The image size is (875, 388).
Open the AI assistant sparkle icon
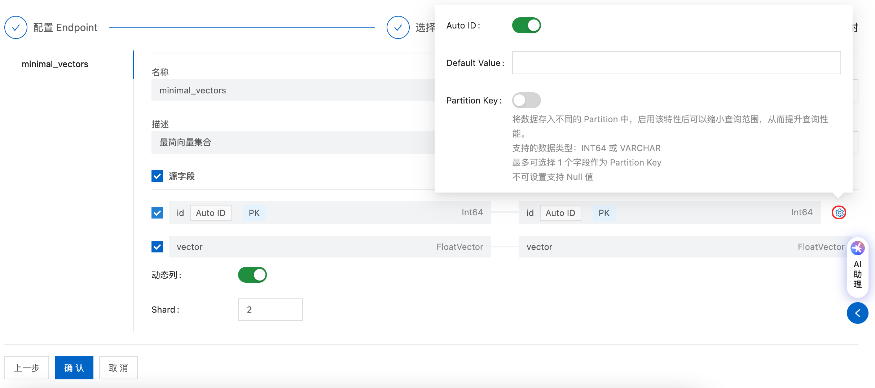point(857,248)
